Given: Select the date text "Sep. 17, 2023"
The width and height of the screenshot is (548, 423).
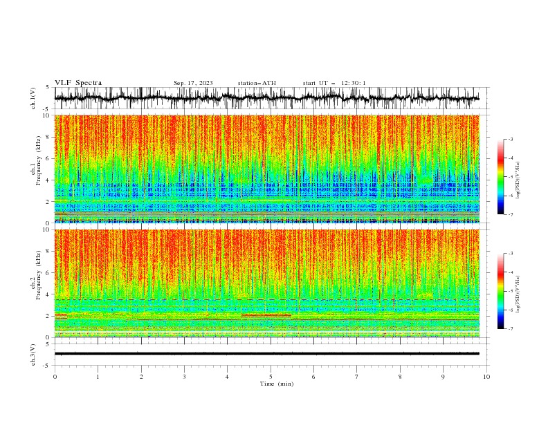Looking at the screenshot, I should [x=193, y=83].
